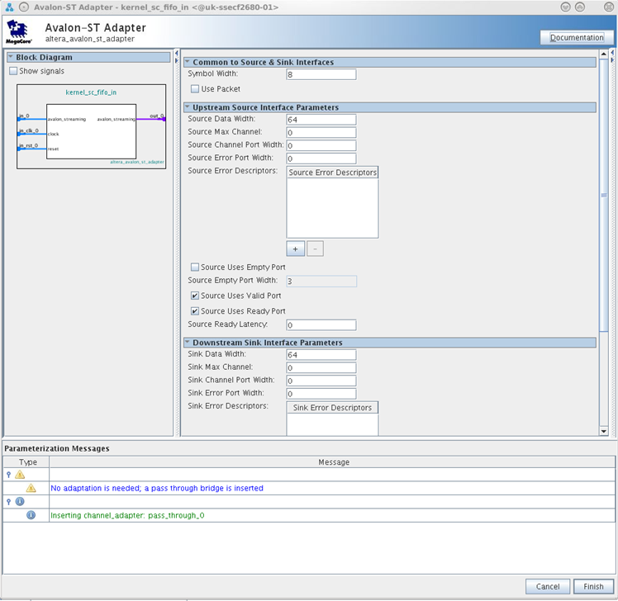
Task: Click the parameters panel vertical scrollbar thumb
Action: (x=603, y=195)
